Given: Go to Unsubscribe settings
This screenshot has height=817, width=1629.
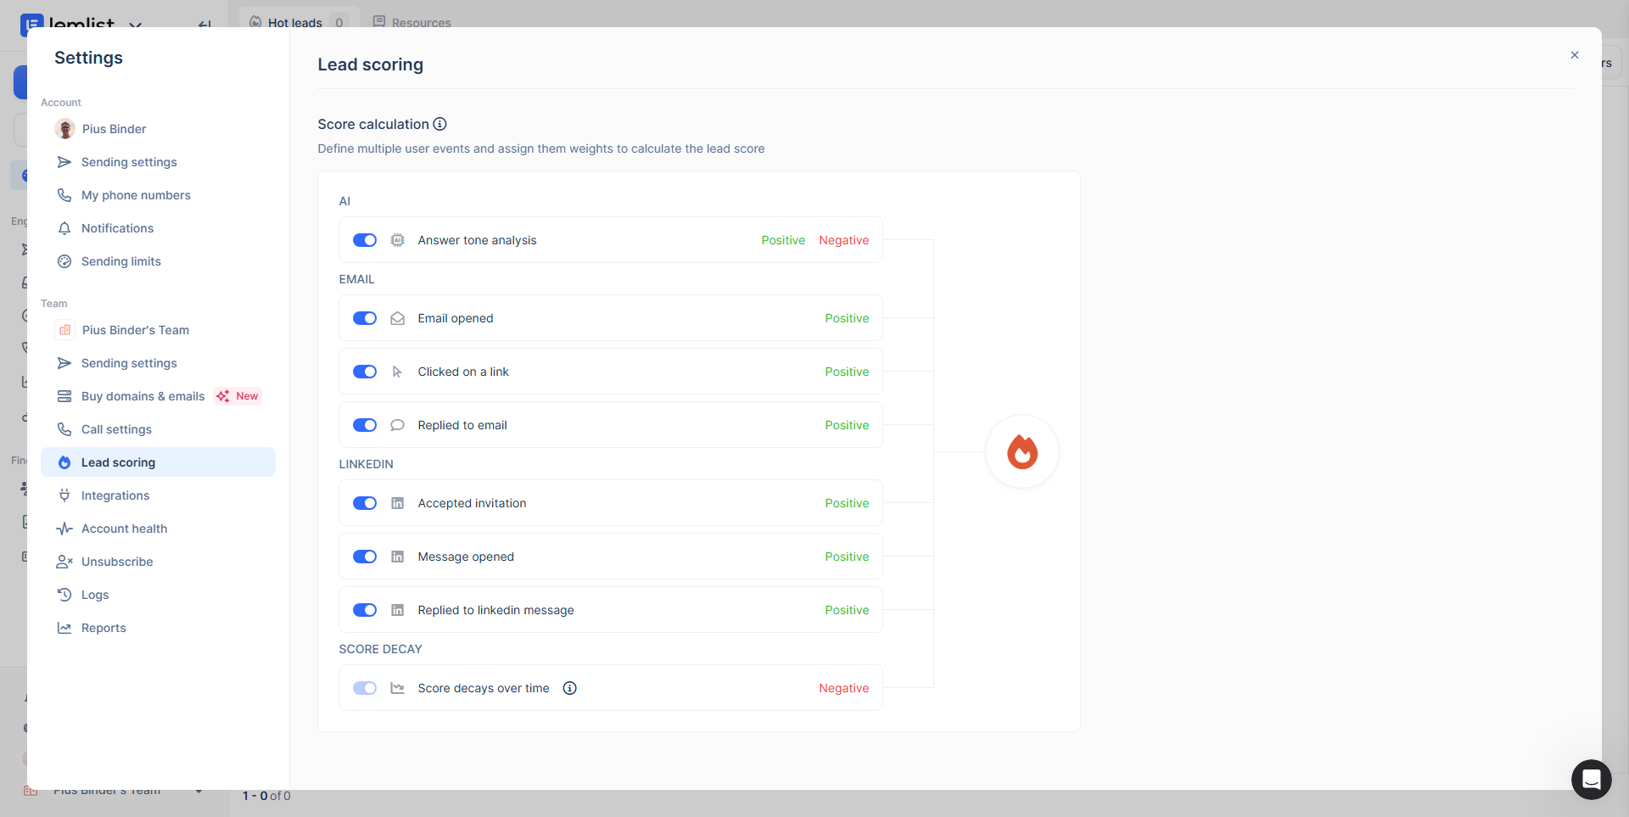Looking at the screenshot, I should click(117, 562).
